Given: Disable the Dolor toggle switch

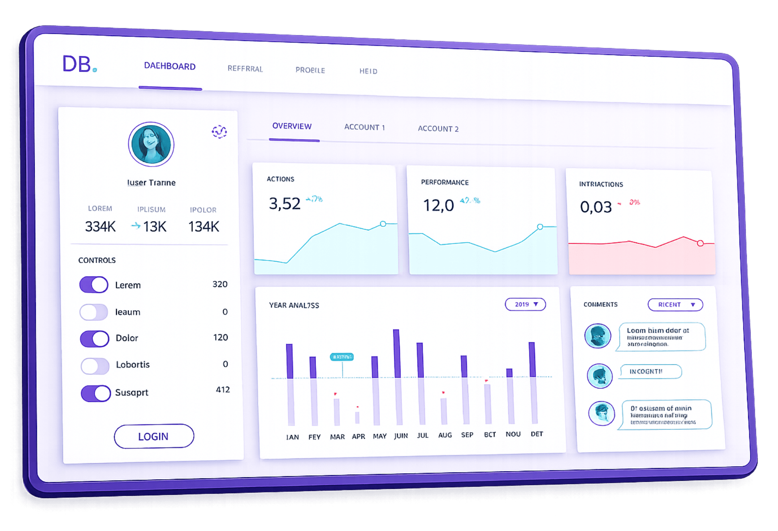Looking at the screenshot, I should 95,338.
